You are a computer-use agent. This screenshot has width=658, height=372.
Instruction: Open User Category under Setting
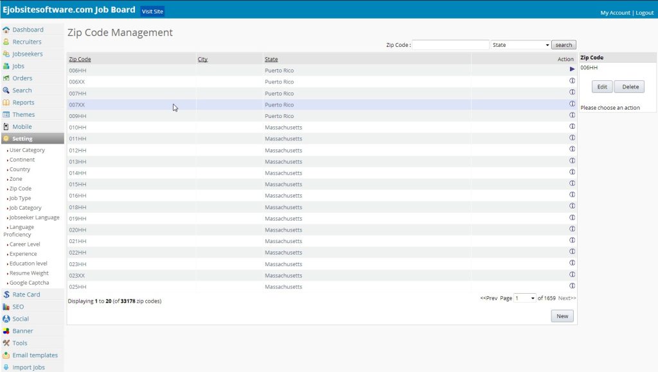pyautogui.click(x=27, y=150)
